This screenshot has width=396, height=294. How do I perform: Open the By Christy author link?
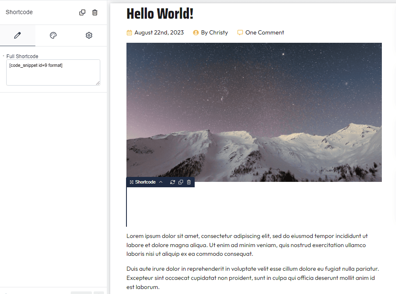pos(214,32)
